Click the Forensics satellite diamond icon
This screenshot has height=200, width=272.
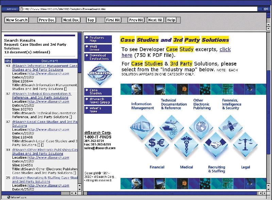click(231, 127)
